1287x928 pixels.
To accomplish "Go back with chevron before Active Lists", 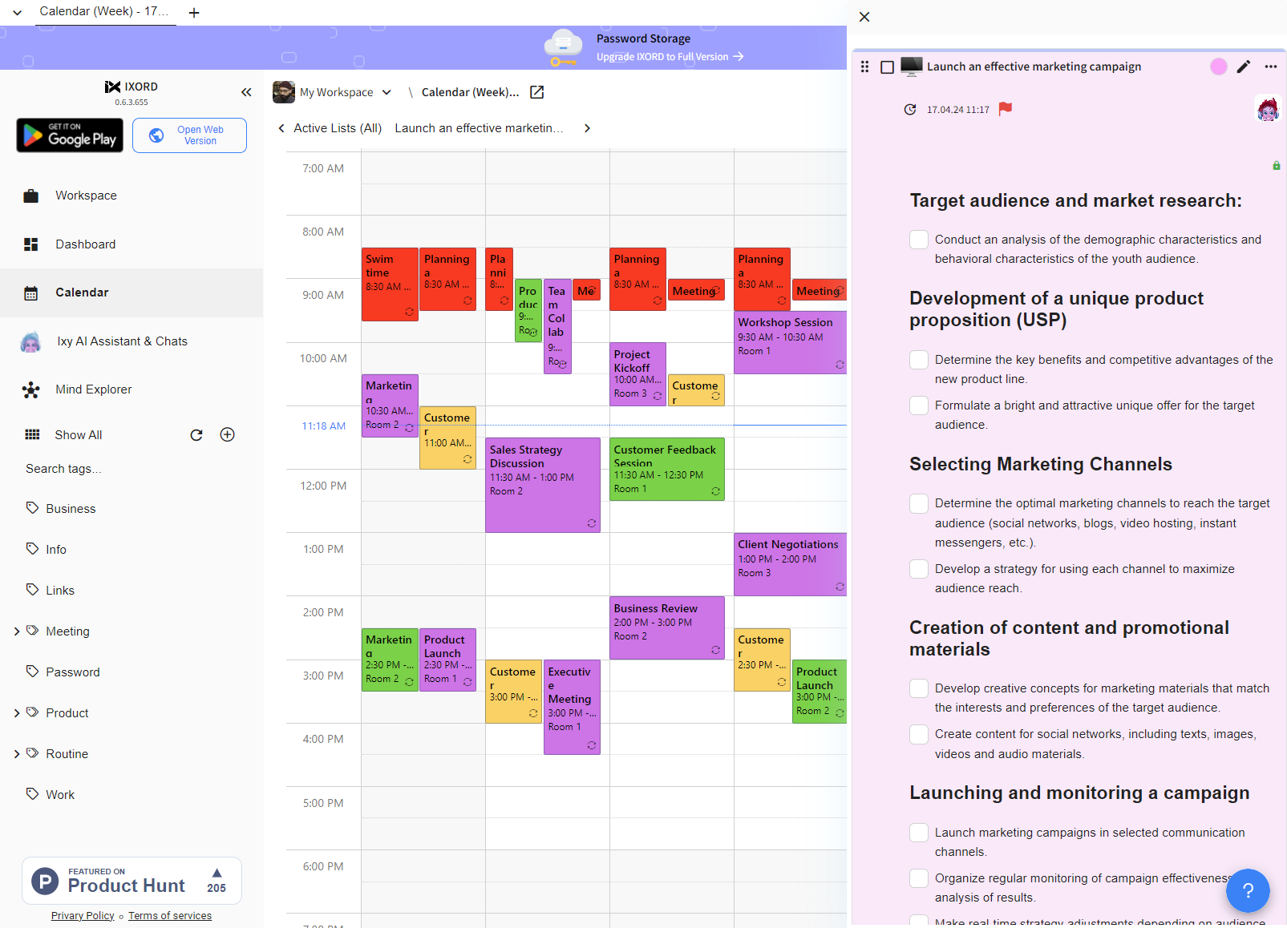I will point(281,128).
